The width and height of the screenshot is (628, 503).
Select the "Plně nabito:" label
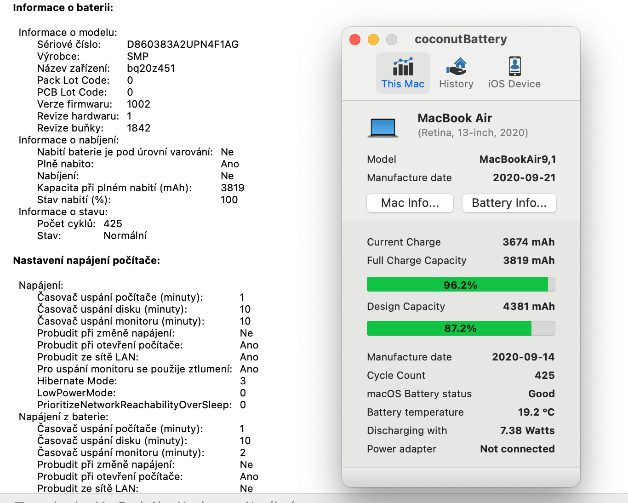point(65,164)
